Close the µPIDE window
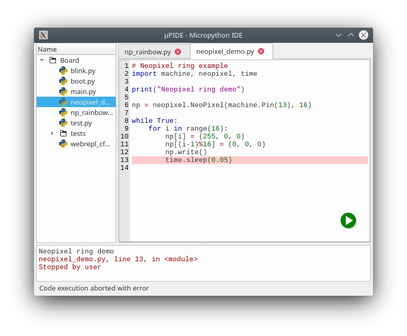Screen dimensions: 407x336 pyautogui.click(x=364, y=35)
